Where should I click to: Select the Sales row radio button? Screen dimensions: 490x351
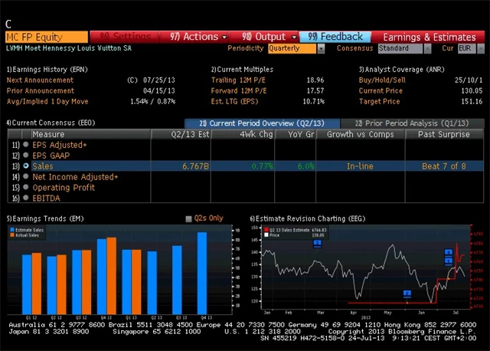coord(26,166)
